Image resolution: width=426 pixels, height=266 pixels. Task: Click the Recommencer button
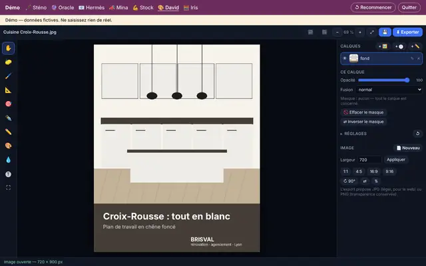point(373,7)
